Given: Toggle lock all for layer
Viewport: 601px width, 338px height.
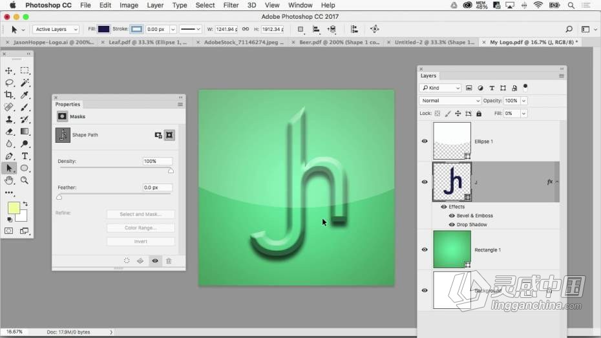Looking at the screenshot, I should click(x=479, y=114).
